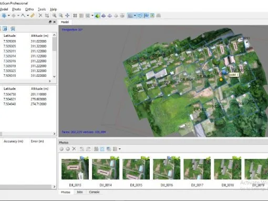Select the DJI_0013 photo thumbnail
The height and width of the screenshot is (201, 268).
[x=75, y=169]
